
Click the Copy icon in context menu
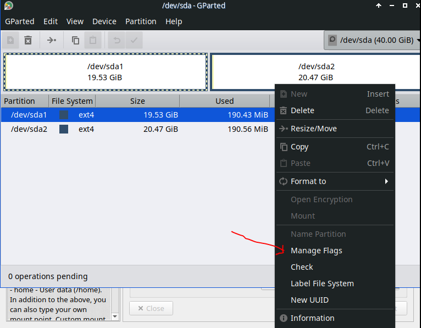[284, 147]
